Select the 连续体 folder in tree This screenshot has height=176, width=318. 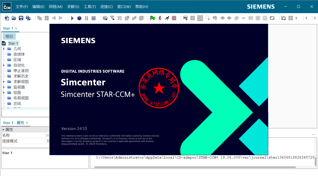point(19,54)
